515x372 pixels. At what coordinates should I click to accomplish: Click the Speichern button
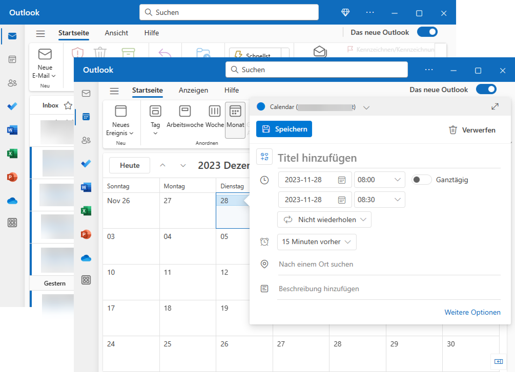click(284, 129)
